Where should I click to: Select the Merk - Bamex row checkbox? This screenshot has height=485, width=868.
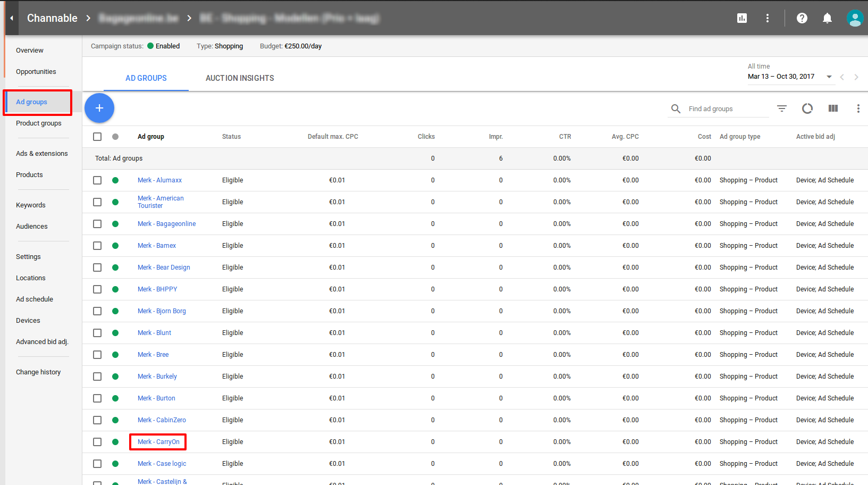pos(97,246)
